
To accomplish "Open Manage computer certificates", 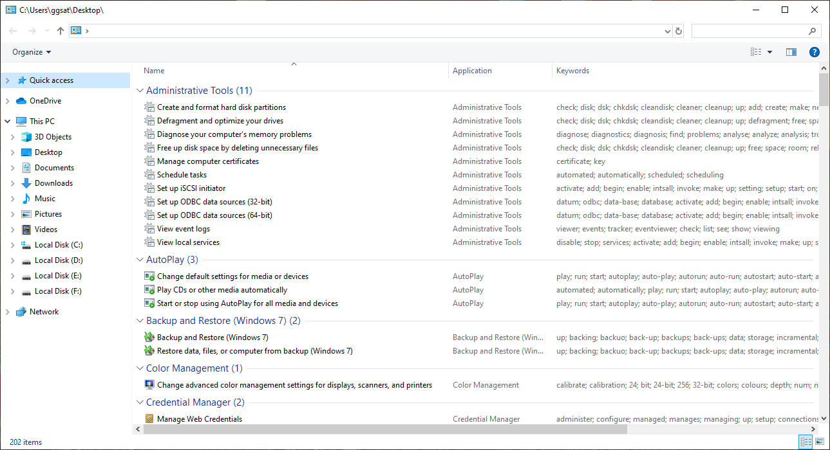I will (x=208, y=161).
